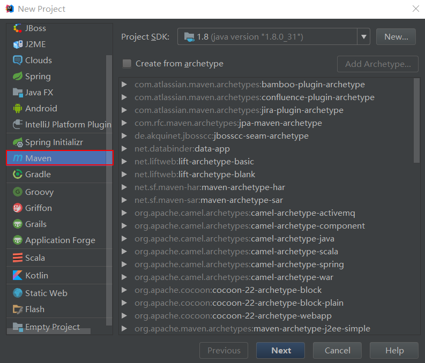
Task: Close the New Project dialog
Action: 415,9
